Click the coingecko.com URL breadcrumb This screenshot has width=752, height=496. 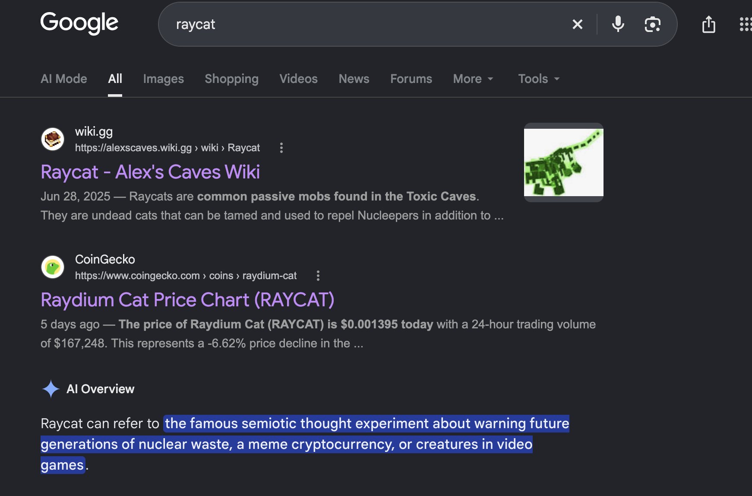186,276
